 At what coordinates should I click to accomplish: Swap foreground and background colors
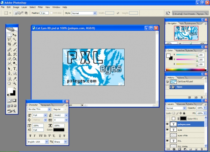coord(15,88)
